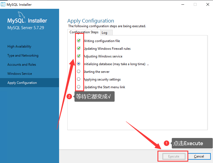
Task: Click the pending circle beside Updating the Start menu link
Action: [x=79, y=87]
